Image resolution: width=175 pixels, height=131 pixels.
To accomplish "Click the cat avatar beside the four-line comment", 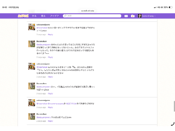I will tap(32, 44).
